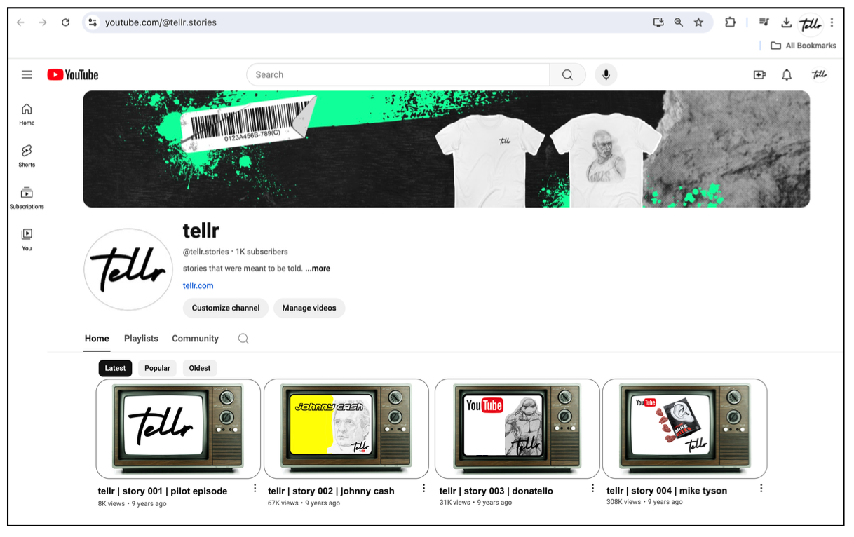Open Shorts in the sidebar
Image resolution: width=854 pixels, height=537 pixels.
coord(27,156)
